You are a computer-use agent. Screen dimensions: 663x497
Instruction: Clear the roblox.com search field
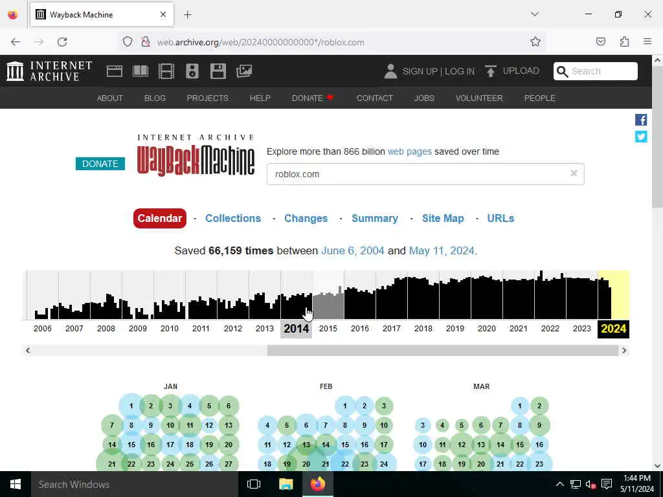click(574, 173)
